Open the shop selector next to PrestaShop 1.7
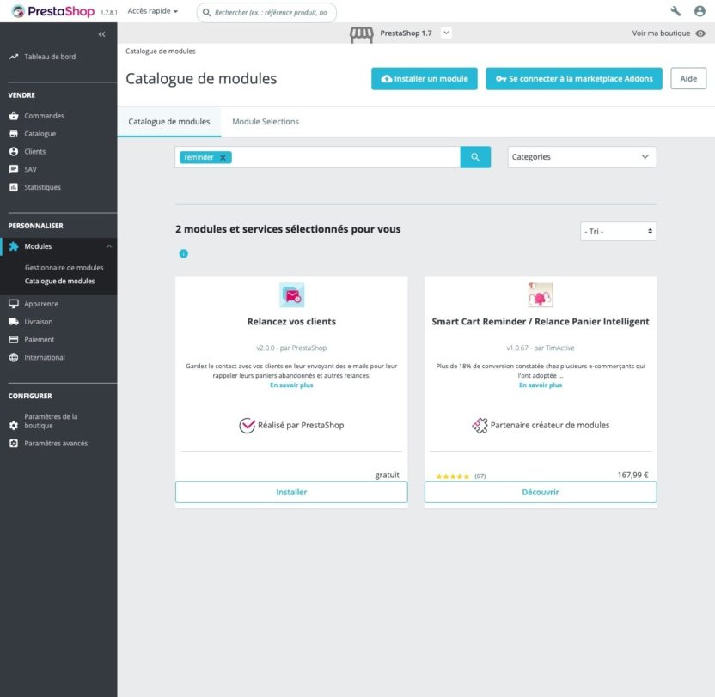Screen dimensions: 715x697 445,33
